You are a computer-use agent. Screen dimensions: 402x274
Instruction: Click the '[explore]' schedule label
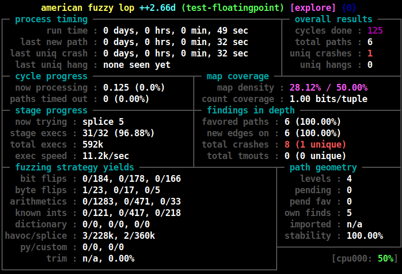pos(313,8)
